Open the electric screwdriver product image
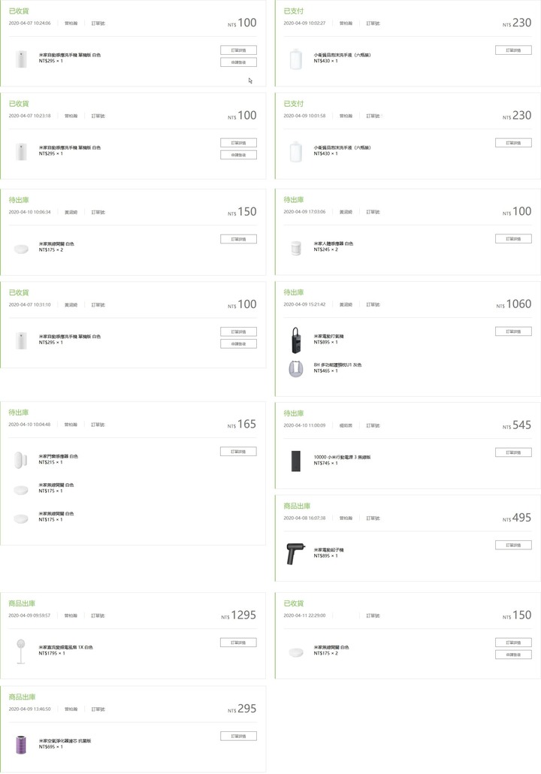Screen dimensions: 541x774 point(296,553)
